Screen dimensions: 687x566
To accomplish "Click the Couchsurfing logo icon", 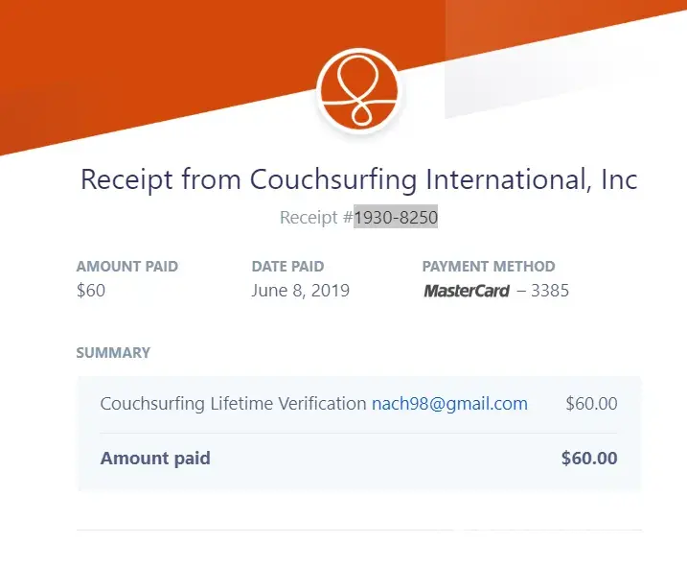I will coord(359,90).
